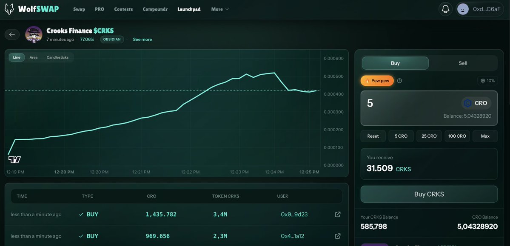Open the Launchpad page
510x246 pixels.
[189, 9]
